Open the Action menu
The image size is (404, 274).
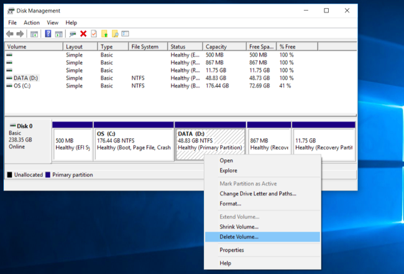31,22
